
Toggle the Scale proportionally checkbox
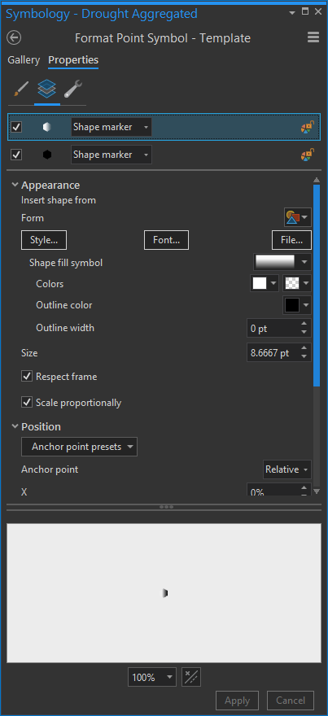pos(27,403)
